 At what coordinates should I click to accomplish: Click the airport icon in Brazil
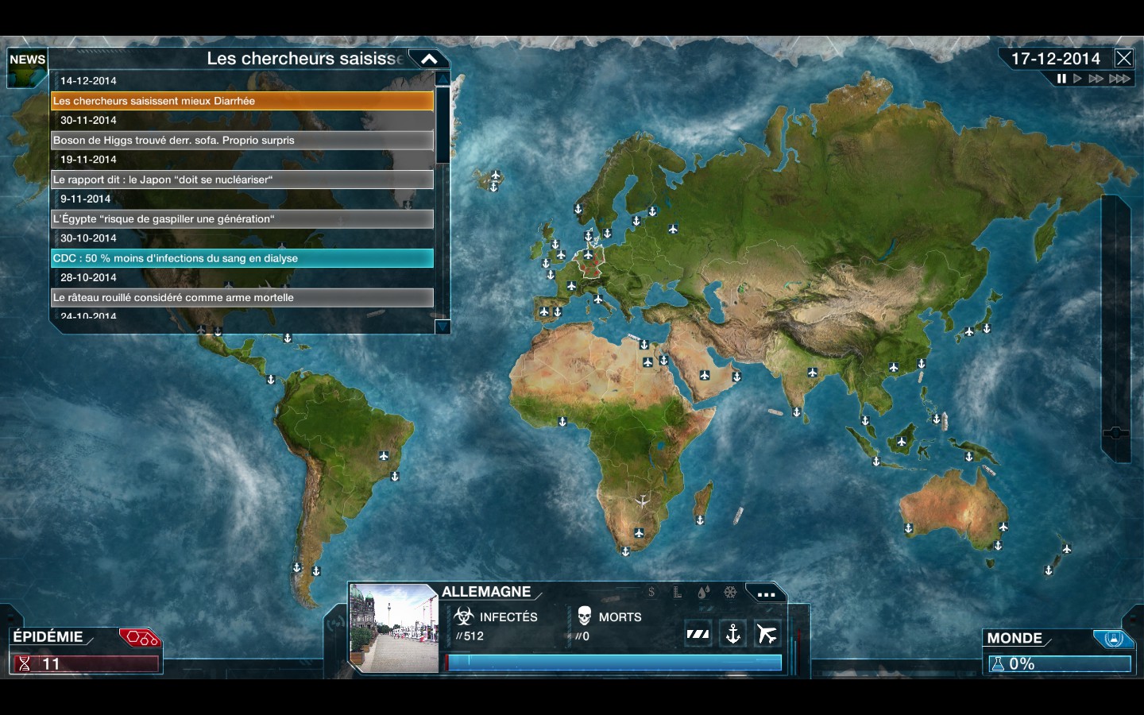[x=384, y=456]
